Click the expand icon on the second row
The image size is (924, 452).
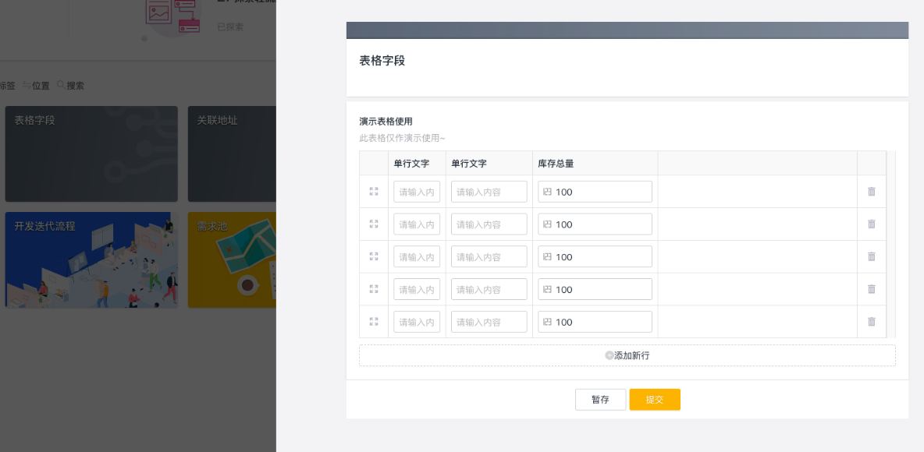click(374, 224)
